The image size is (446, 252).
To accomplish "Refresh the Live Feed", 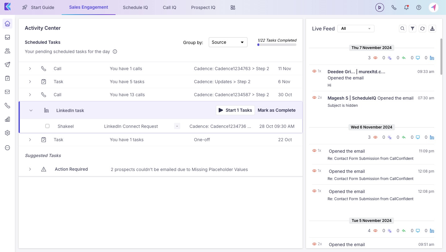I will (x=422, y=29).
